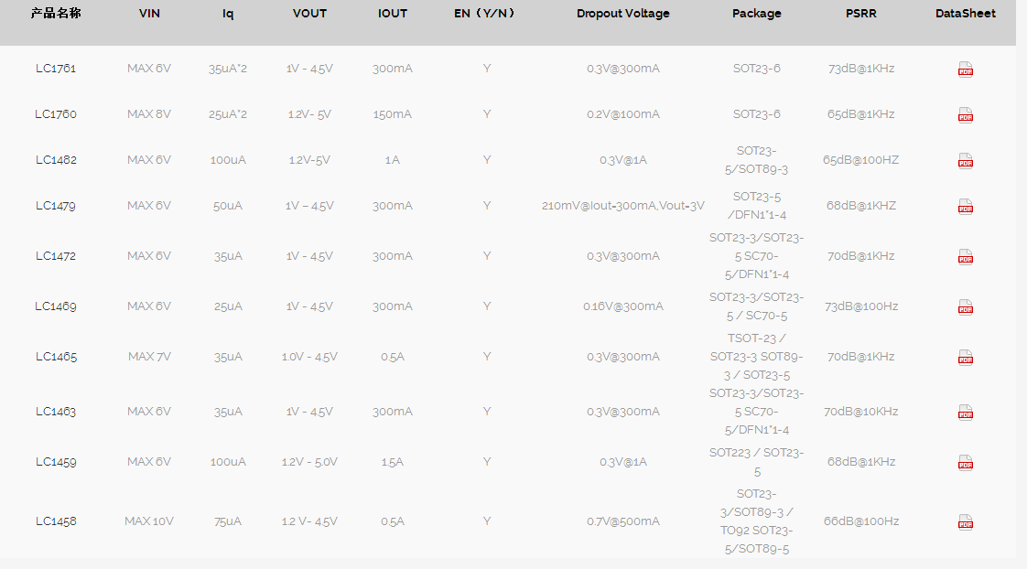Open the LC1469 datasheet PDF icon

pos(966,307)
